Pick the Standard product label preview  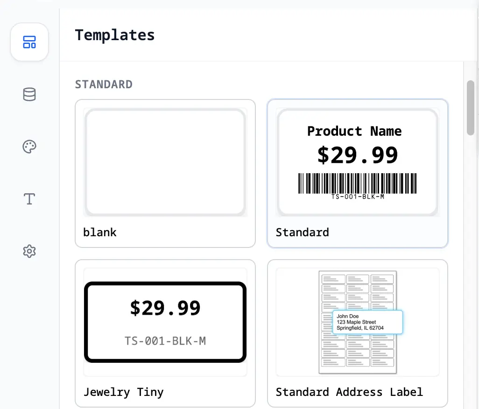(x=358, y=162)
